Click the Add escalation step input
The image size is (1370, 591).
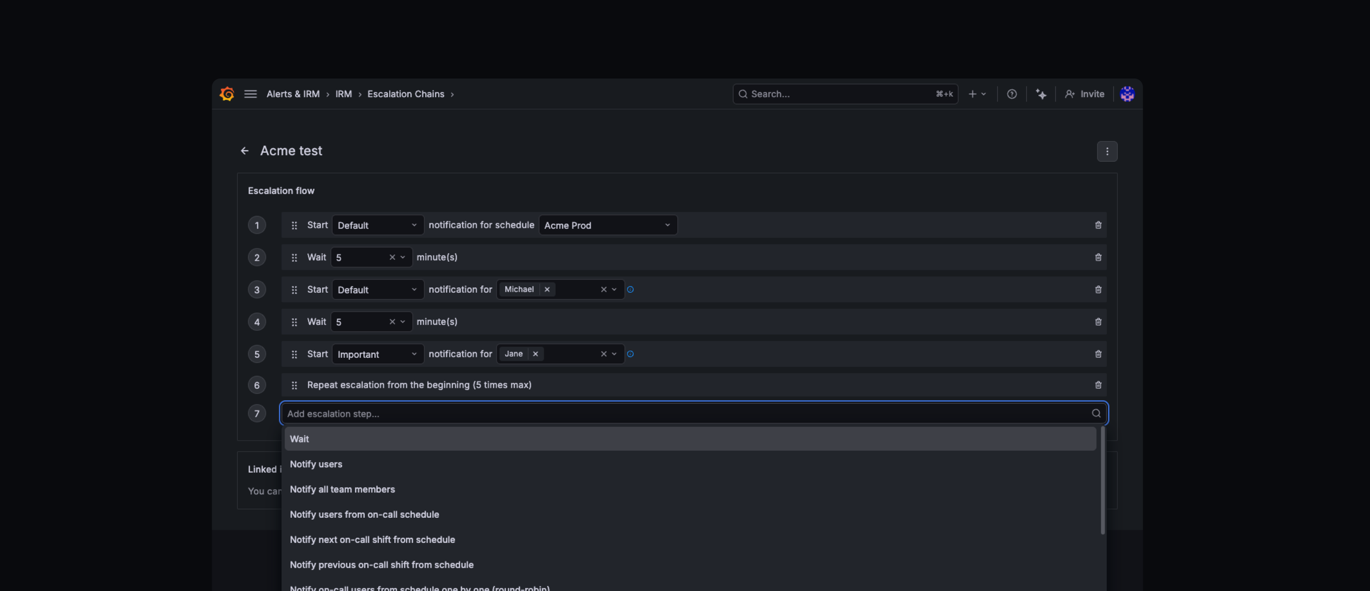(694, 414)
